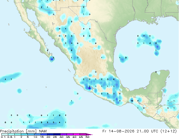Click the above-50 mm arrow tip on legend

[x=89, y=135]
